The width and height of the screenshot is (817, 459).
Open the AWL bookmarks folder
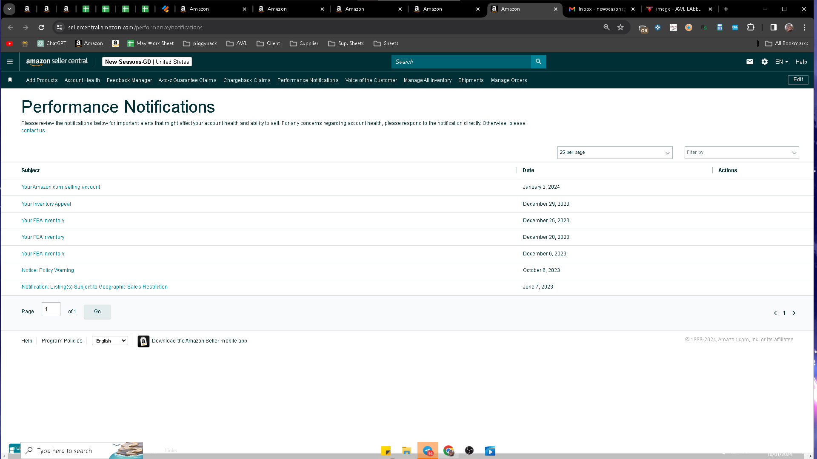[237, 43]
